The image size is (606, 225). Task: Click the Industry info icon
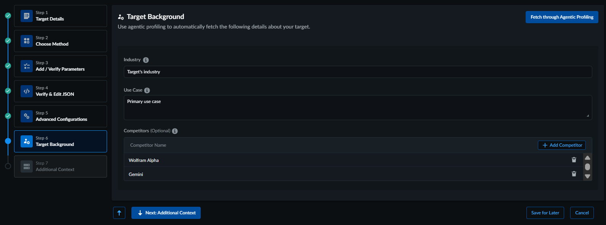[x=146, y=60]
